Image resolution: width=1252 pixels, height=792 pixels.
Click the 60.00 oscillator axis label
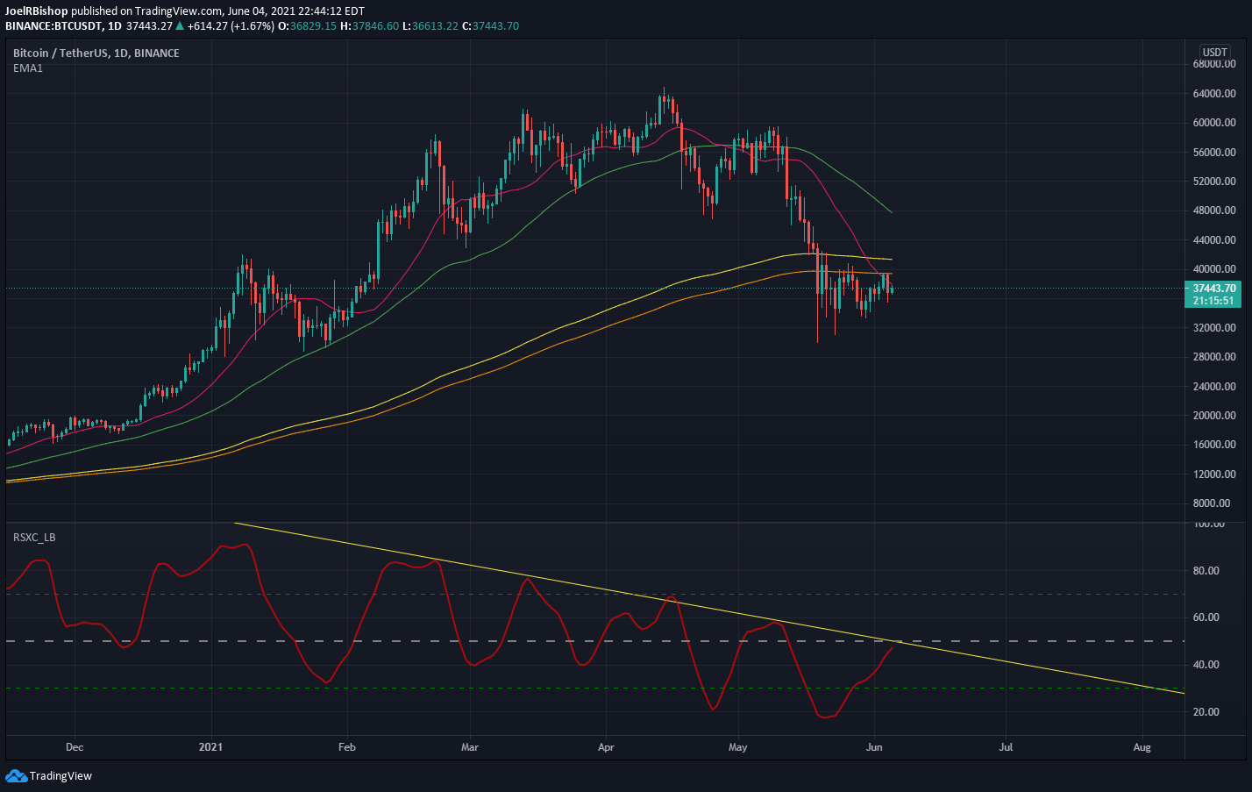pos(1206,617)
